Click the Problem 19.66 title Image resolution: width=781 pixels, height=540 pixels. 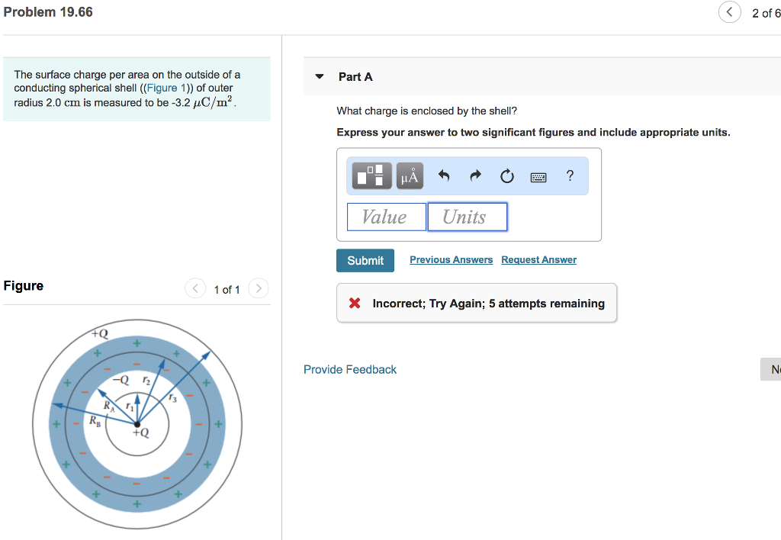coord(48,12)
